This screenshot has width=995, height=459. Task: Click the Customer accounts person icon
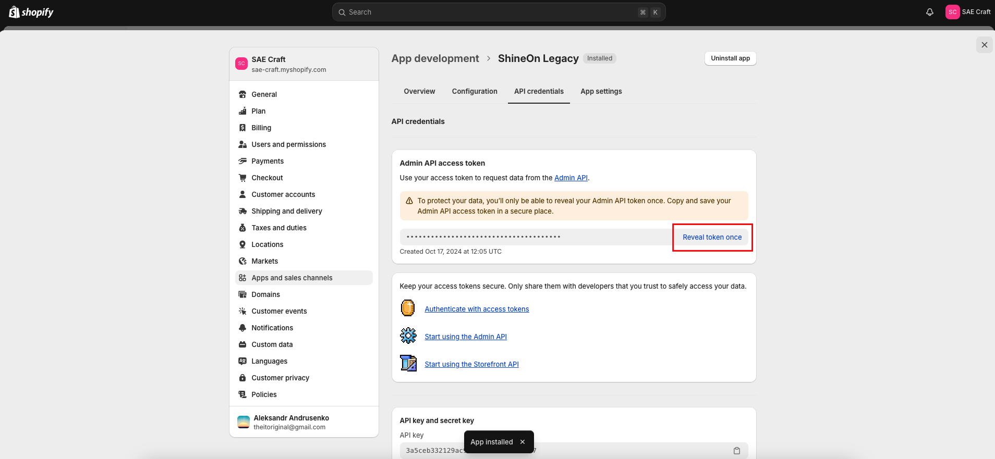click(242, 194)
